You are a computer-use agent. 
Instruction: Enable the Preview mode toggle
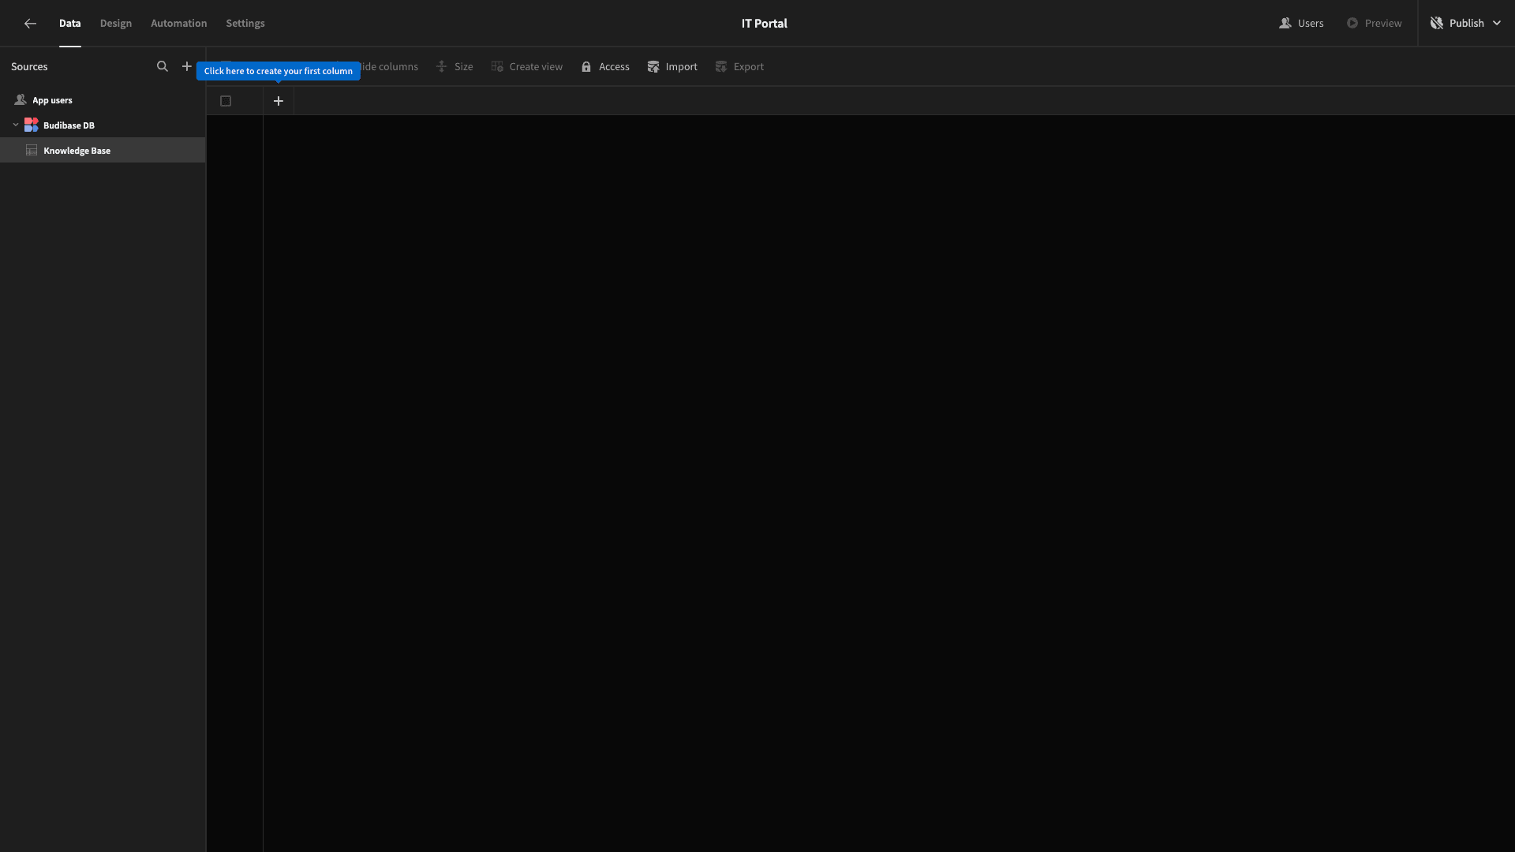1374,23
